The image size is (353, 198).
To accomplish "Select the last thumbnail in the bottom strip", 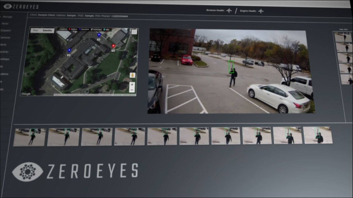I will (318, 135).
